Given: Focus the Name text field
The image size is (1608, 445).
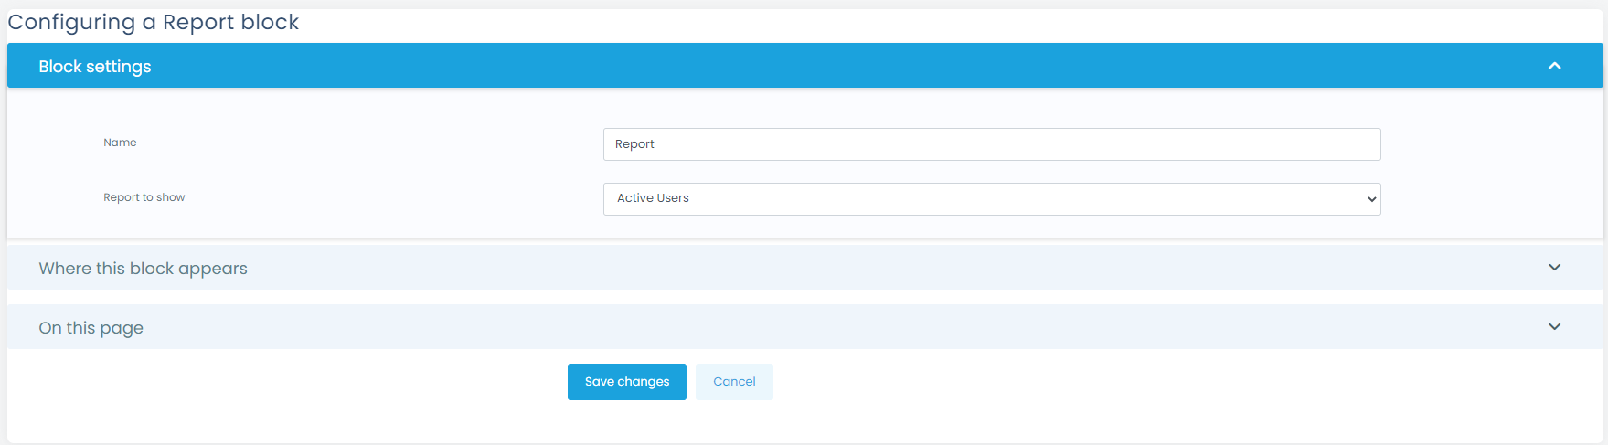Looking at the screenshot, I should click(991, 144).
